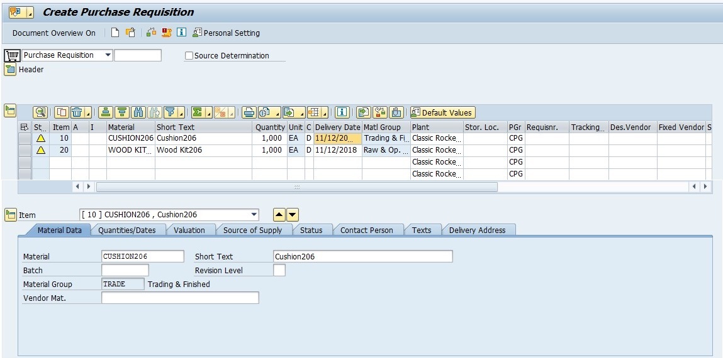Open the item selector dropdown showing CUSHION206

tap(254, 215)
